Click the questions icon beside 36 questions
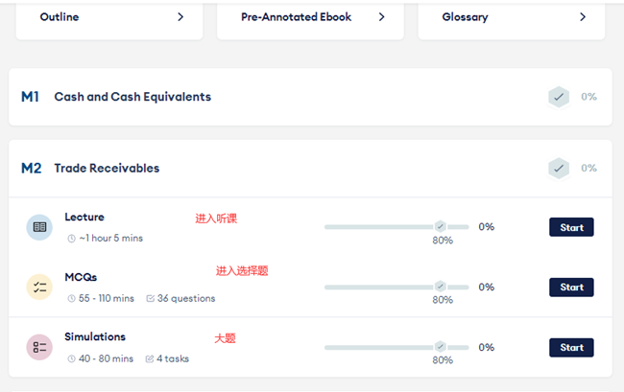 coord(151,298)
